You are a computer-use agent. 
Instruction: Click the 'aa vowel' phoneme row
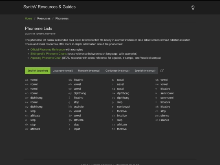[x=31, y=80]
